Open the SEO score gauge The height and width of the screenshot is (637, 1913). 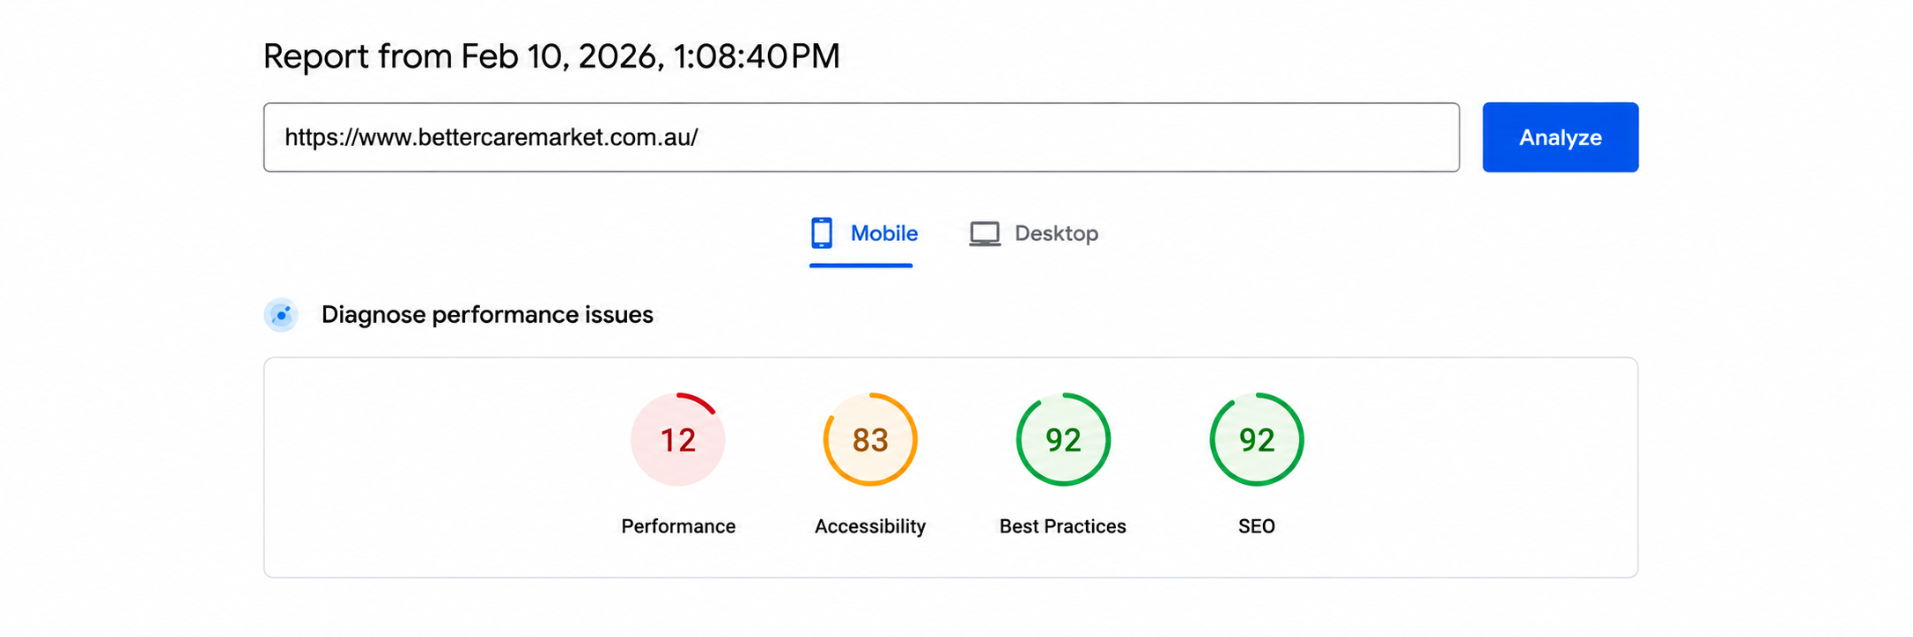click(x=1257, y=439)
